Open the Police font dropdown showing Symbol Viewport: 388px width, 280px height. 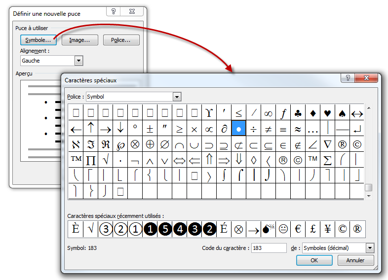tap(177, 97)
